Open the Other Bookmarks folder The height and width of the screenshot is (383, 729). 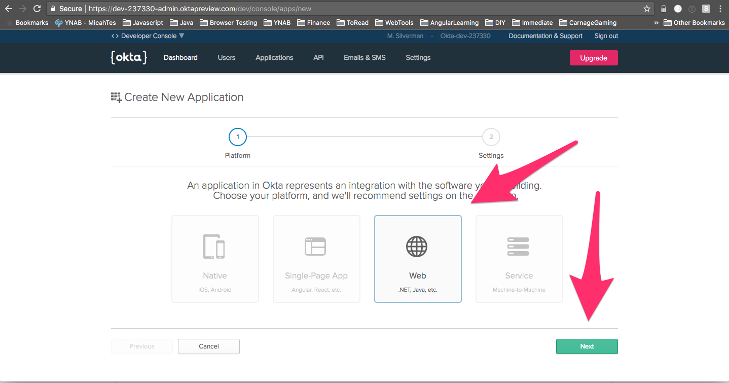pos(694,22)
